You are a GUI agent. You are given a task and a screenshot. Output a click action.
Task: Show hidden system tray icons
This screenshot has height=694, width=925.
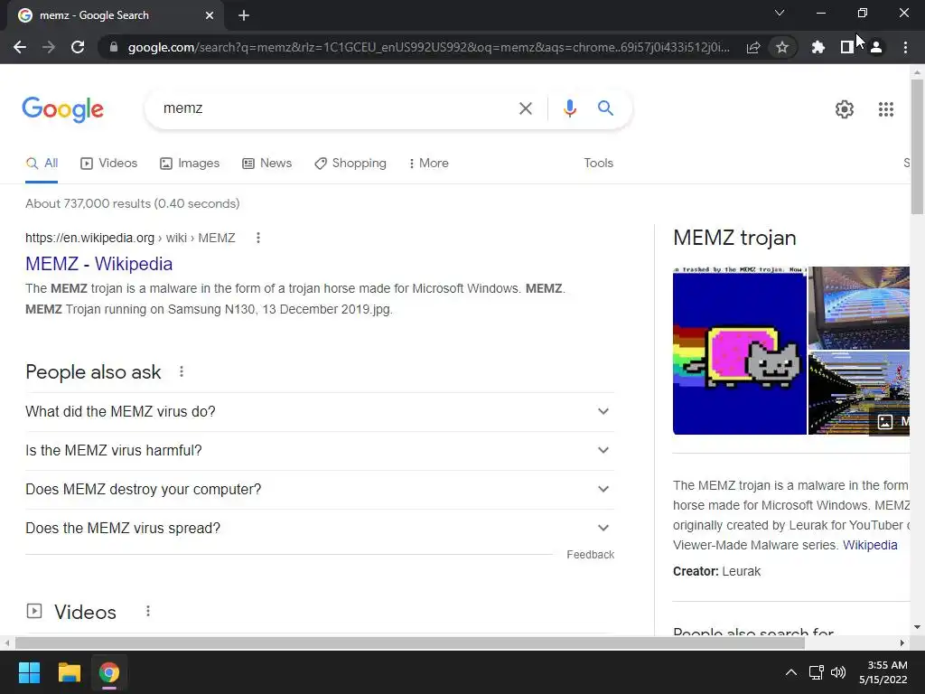(791, 672)
